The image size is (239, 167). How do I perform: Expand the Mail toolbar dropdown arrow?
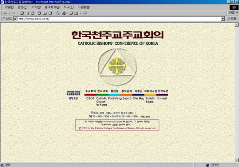pyautogui.click(x=60, y=13)
